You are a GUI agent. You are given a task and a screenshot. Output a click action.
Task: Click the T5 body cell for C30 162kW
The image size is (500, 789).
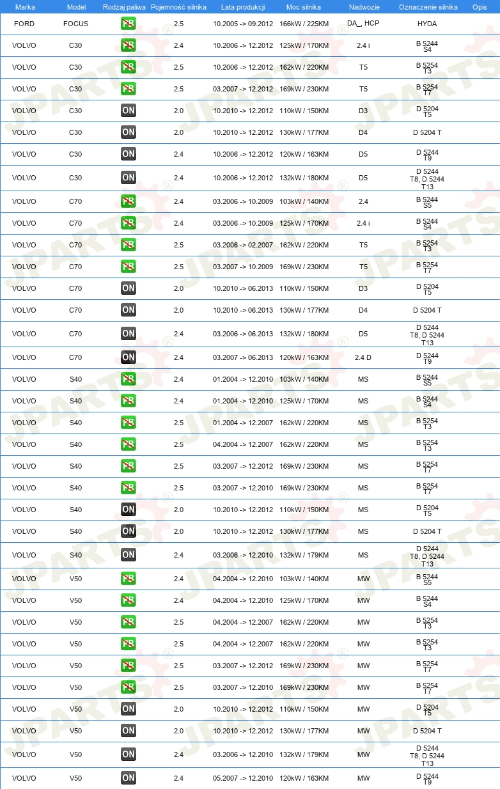(x=363, y=67)
